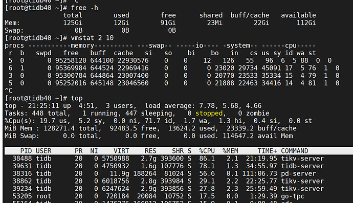
Task: Select vmstat cache value 22930576
Action: [133, 60]
